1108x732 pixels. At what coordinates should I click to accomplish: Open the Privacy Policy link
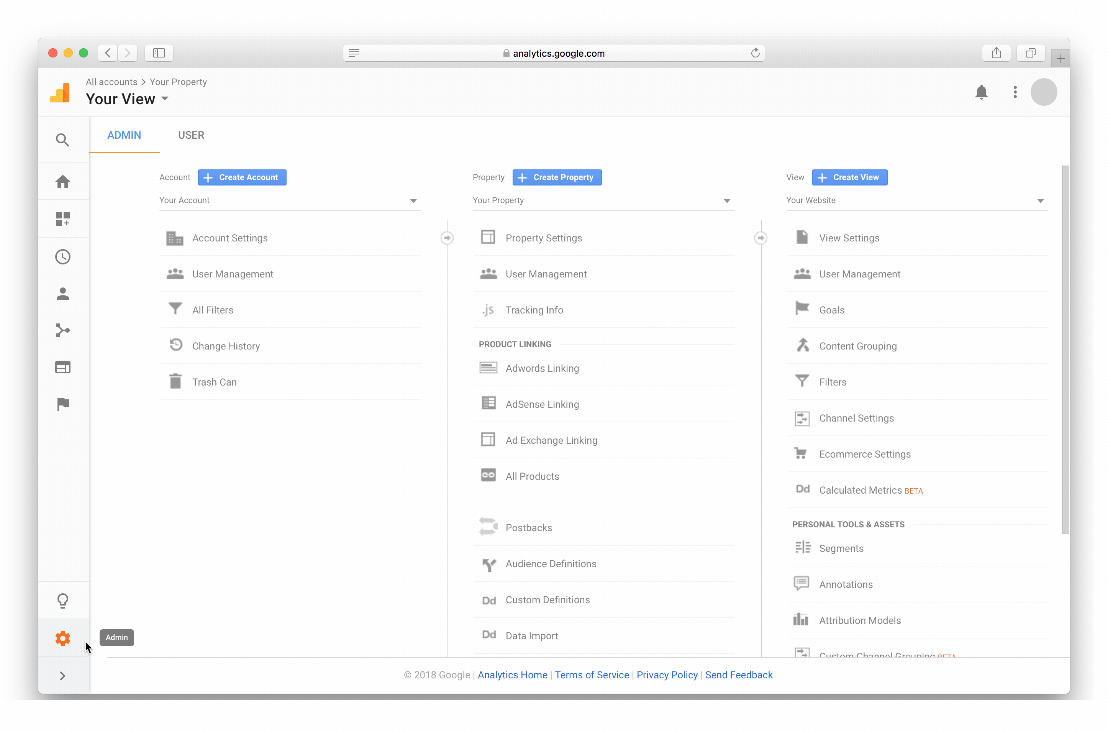pyautogui.click(x=667, y=675)
